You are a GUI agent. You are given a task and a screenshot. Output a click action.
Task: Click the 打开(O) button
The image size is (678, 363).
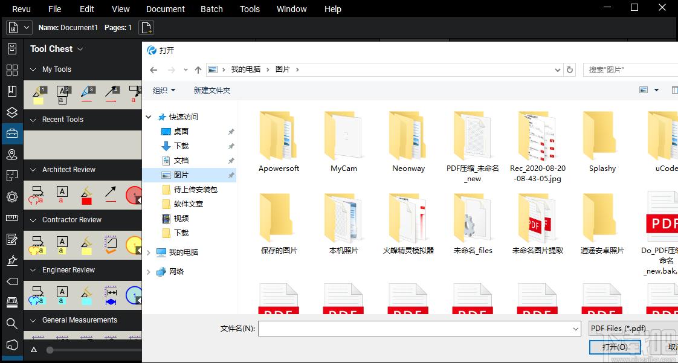pos(615,347)
